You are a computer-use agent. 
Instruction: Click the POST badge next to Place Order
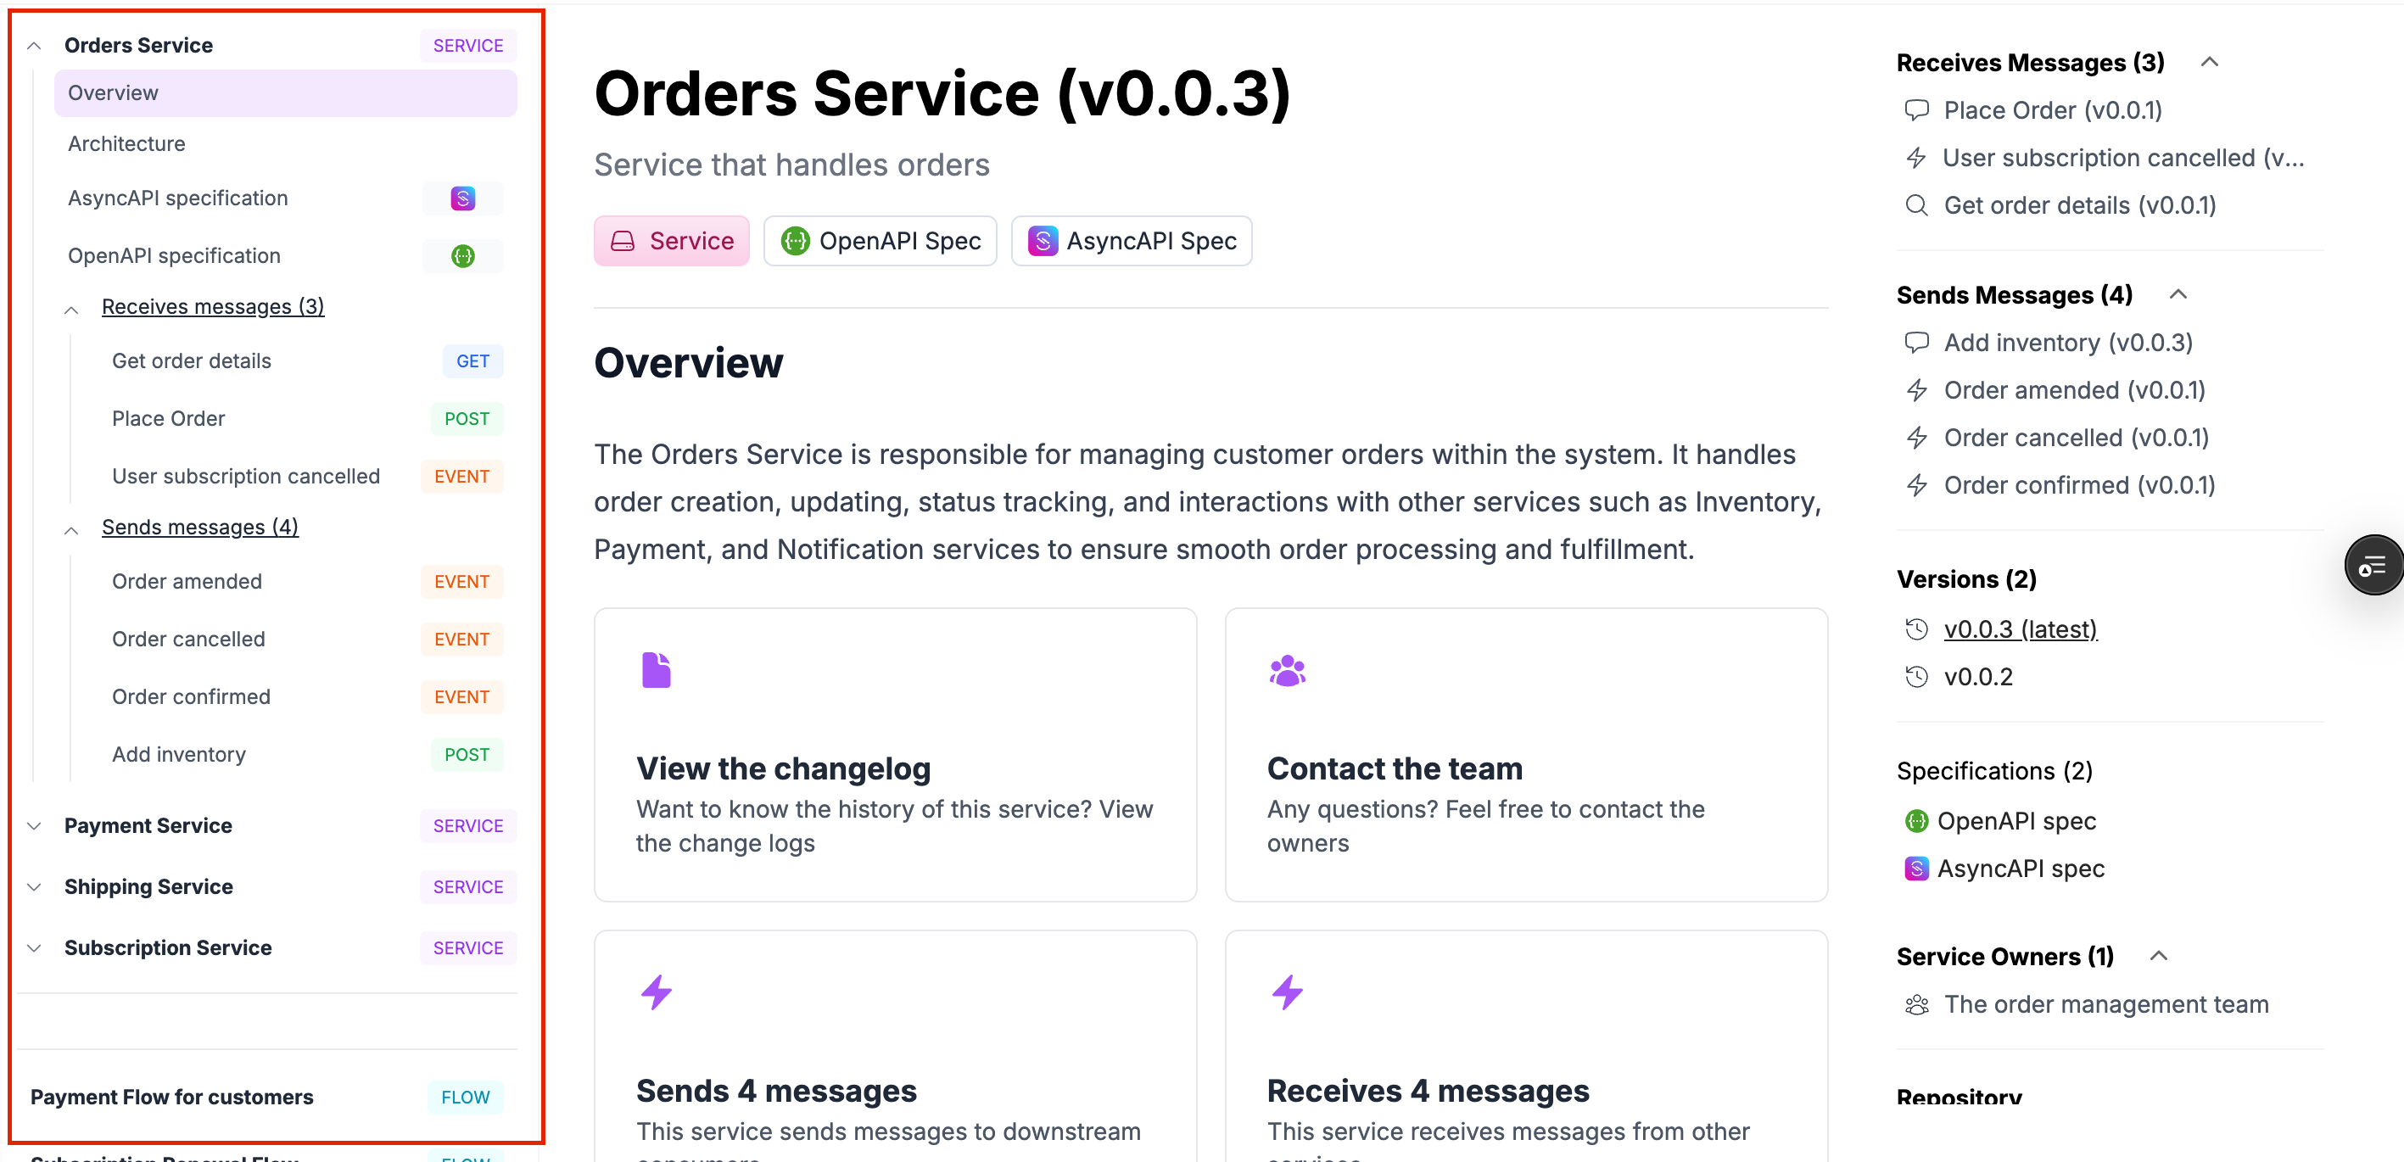(x=467, y=418)
